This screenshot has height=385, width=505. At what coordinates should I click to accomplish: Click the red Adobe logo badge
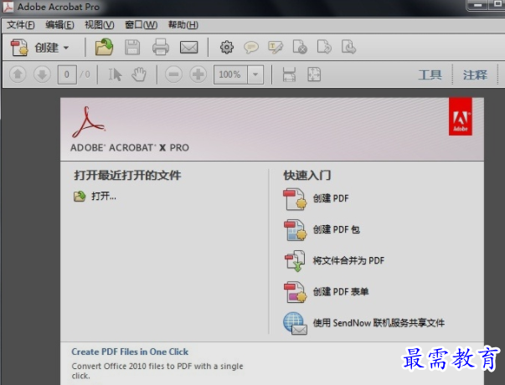461,116
